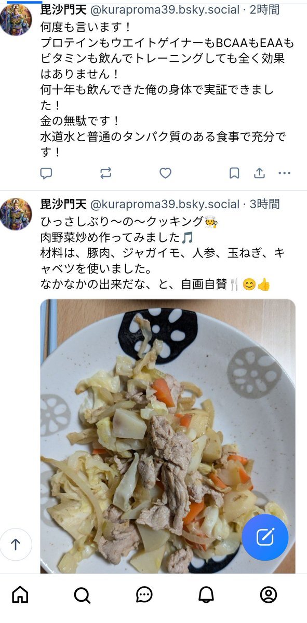The height and width of the screenshot is (623, 307).
Task: Open the 2時間 timestamp on first post
Action: [x=264, y=9]
